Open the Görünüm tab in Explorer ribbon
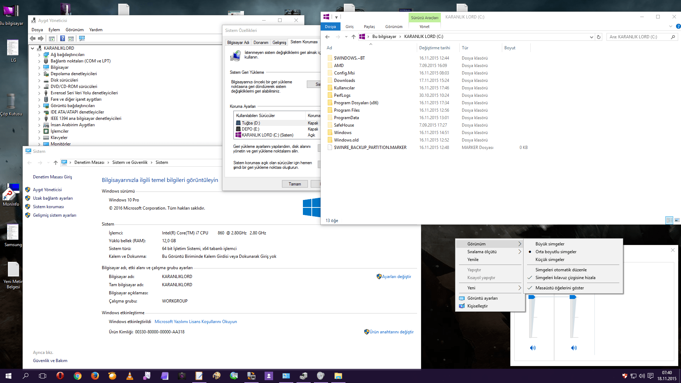 click(394, 27)
